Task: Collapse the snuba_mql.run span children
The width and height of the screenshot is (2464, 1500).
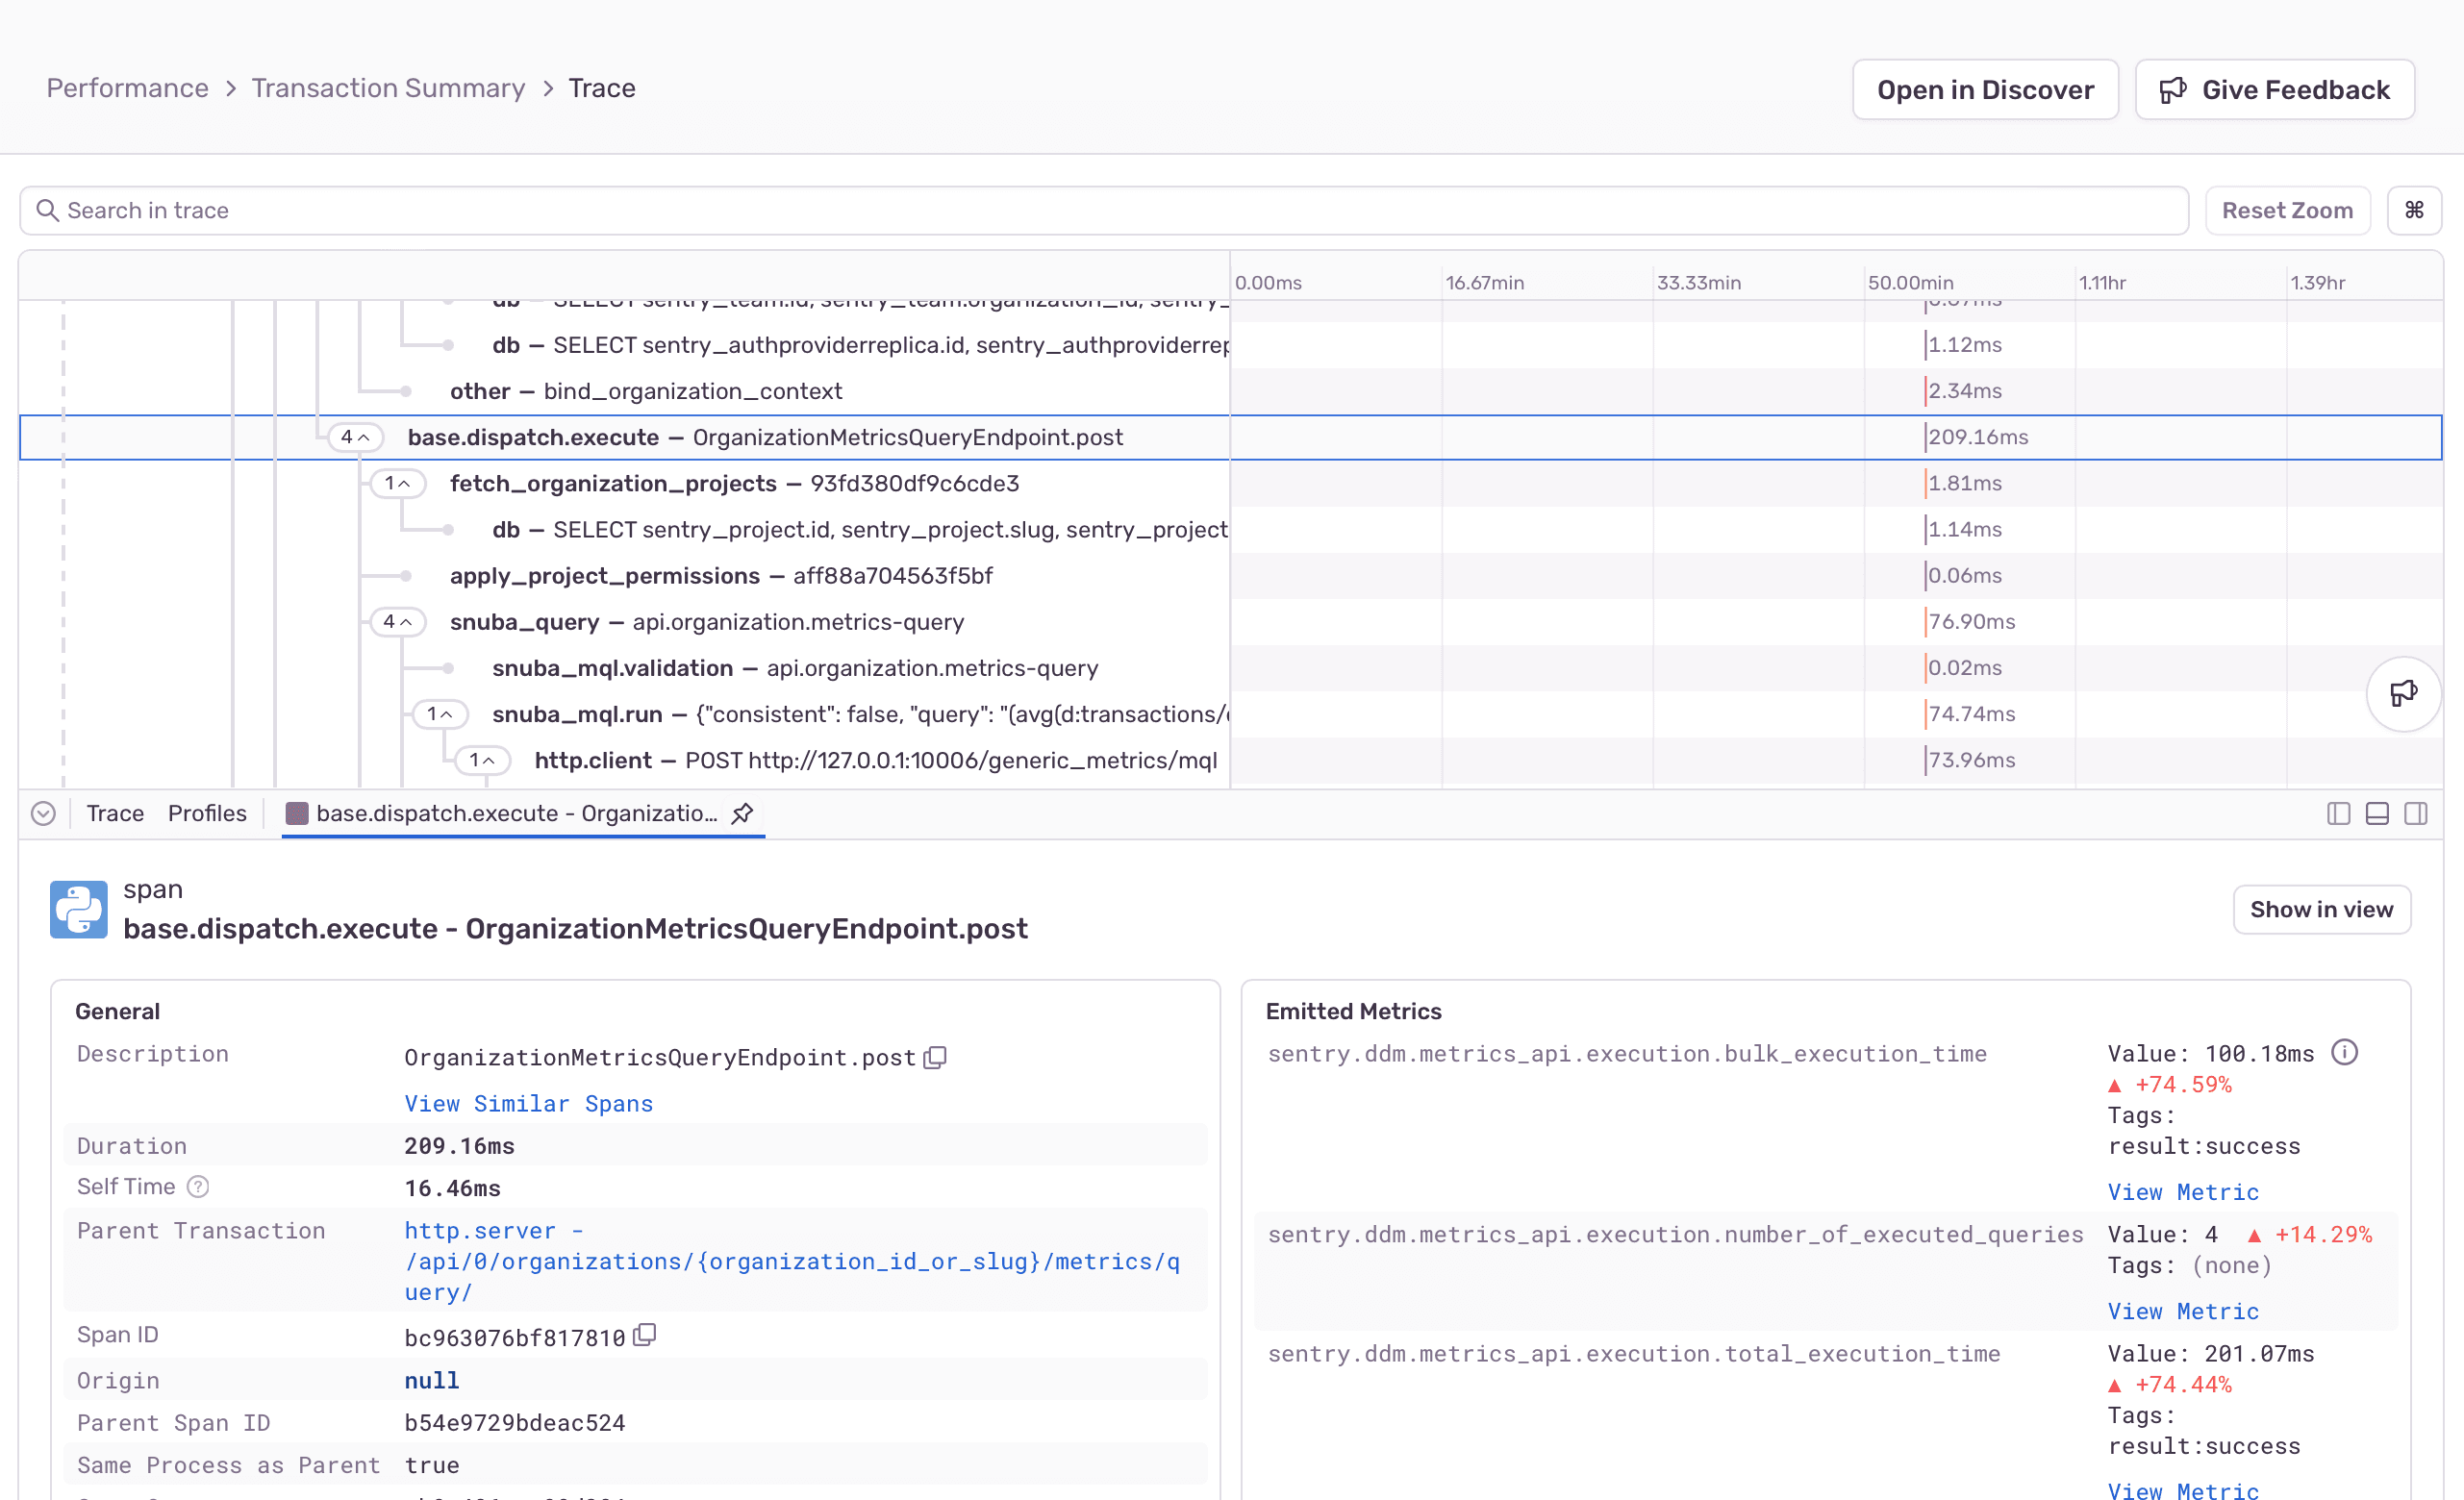Action: pos(440,713)
